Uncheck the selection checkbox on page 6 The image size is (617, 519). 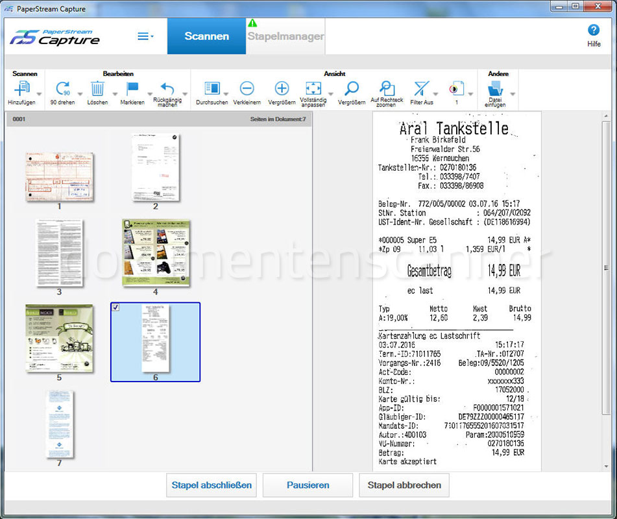(x=115, y=306)
